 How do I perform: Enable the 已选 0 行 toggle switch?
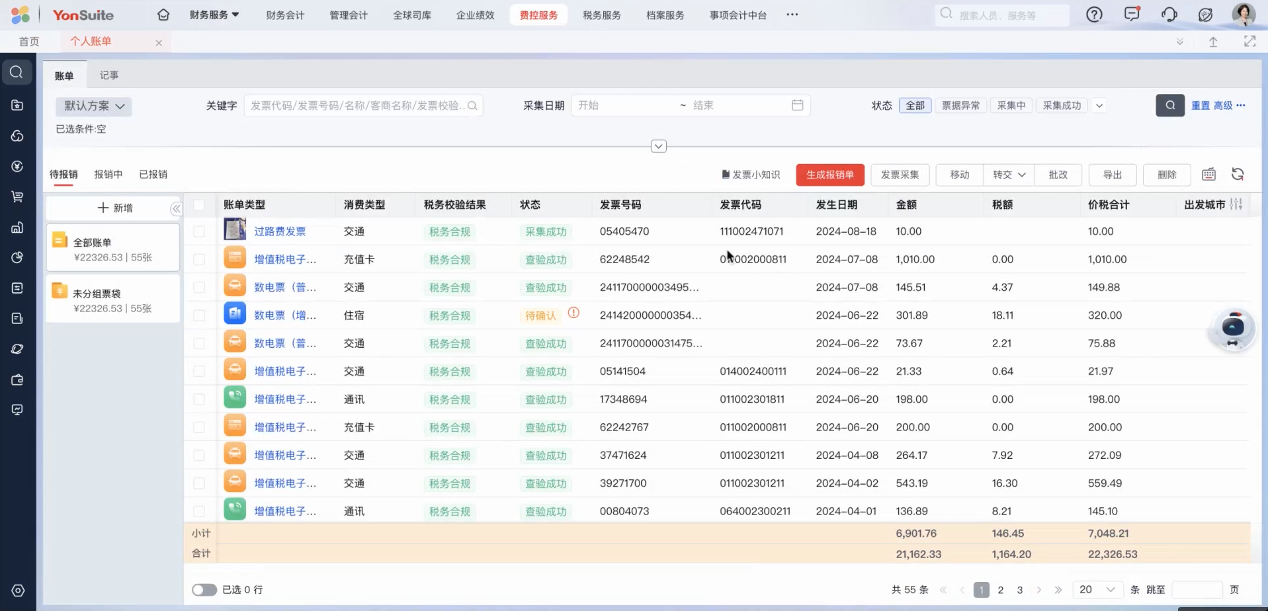tap(204, 589)
